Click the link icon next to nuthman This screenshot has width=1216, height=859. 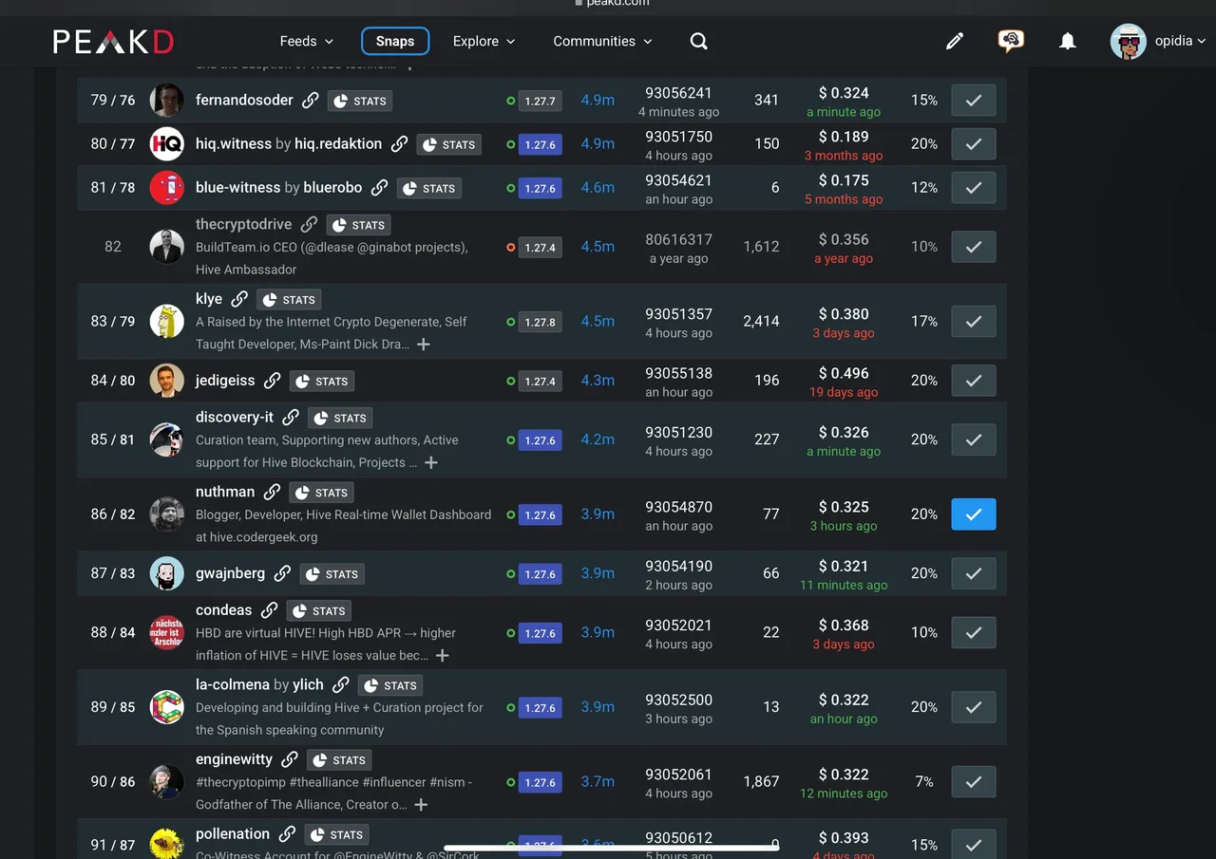point(272,492)
